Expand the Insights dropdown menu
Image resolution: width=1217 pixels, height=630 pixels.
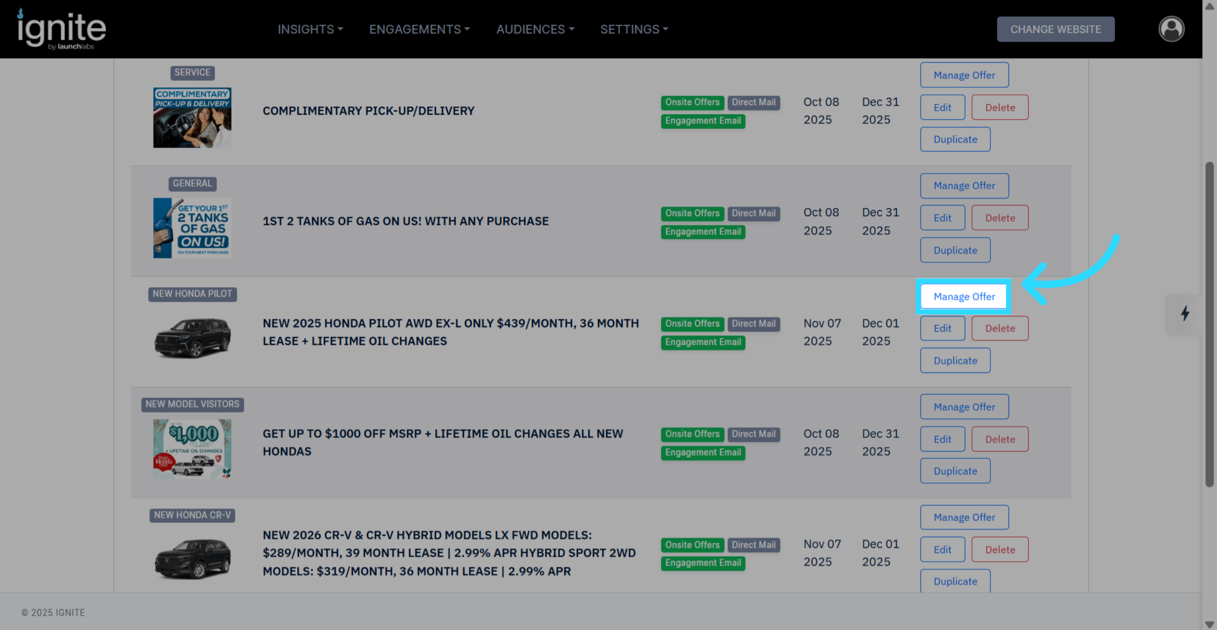click(x=310, y=29)
